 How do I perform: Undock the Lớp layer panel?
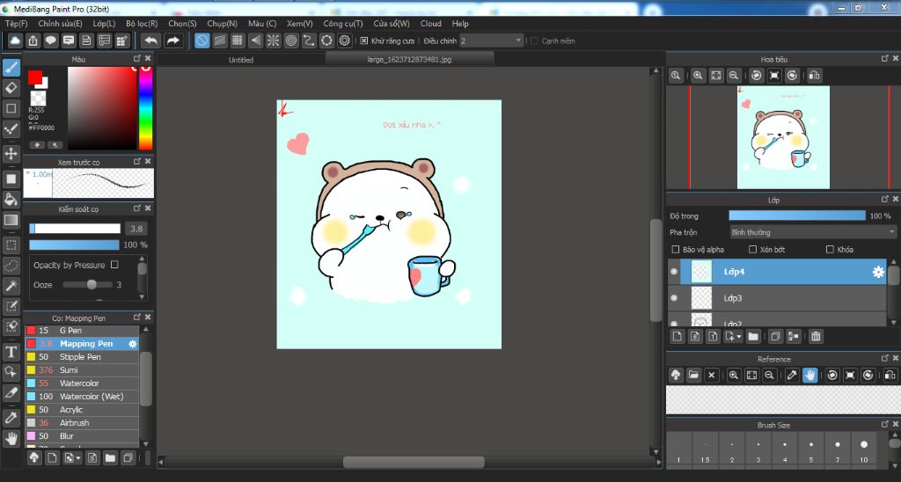pyautogui.click(x=885, y=200)
